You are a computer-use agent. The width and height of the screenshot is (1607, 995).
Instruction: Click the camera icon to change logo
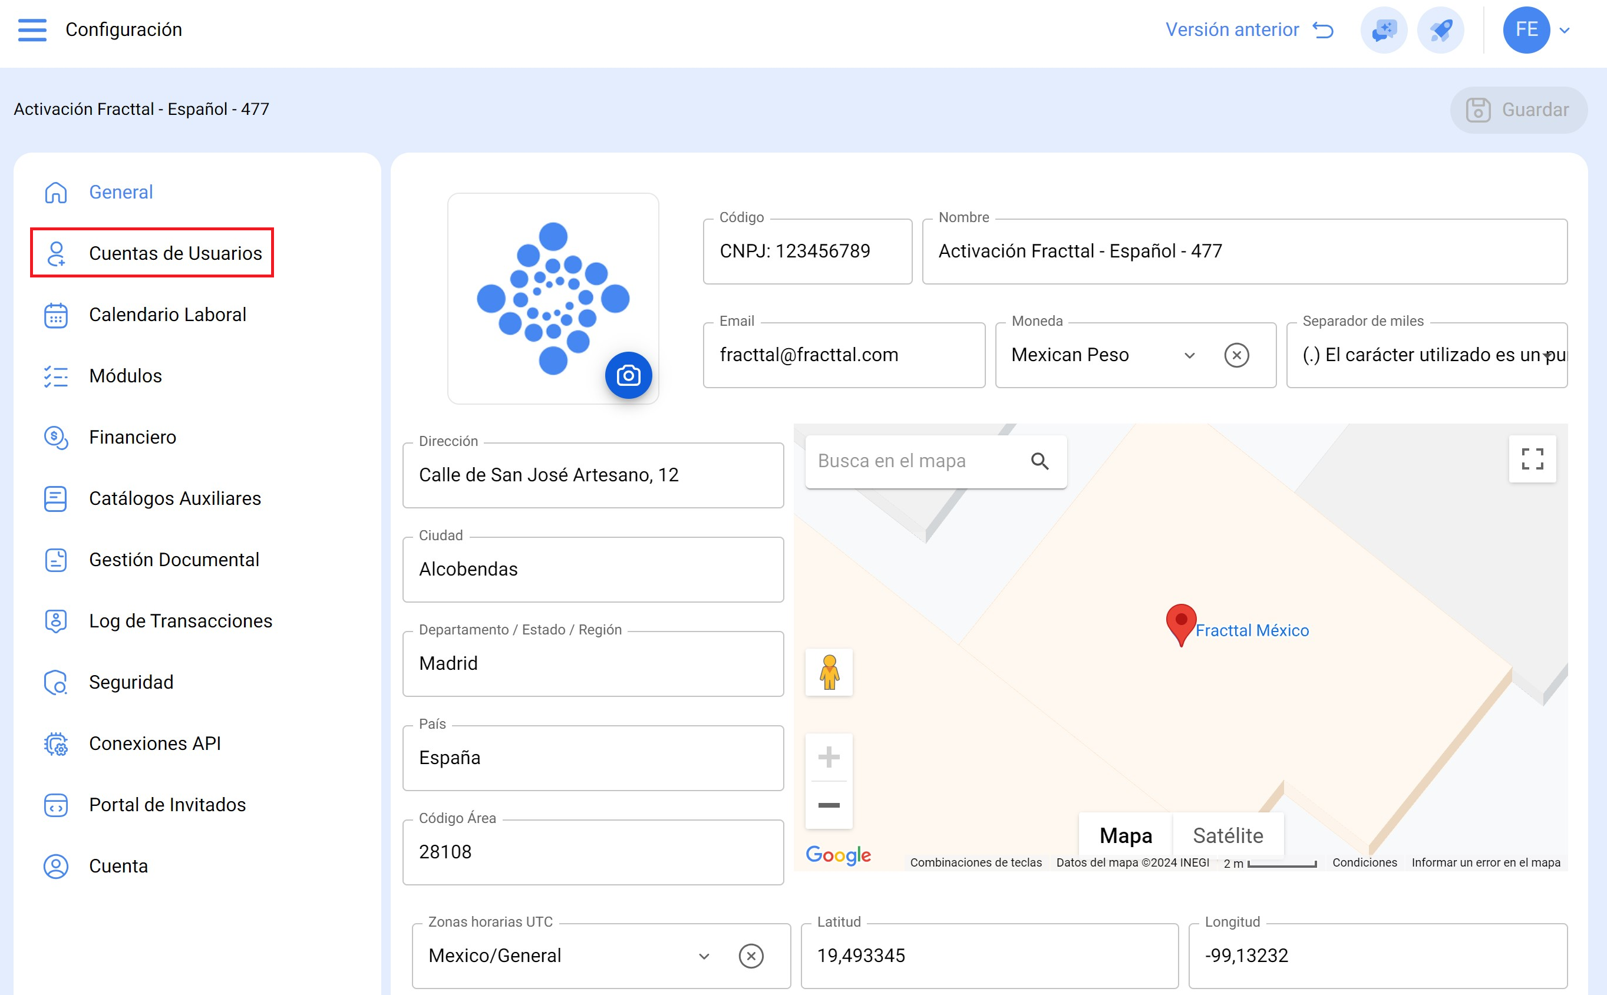[628, 375]
